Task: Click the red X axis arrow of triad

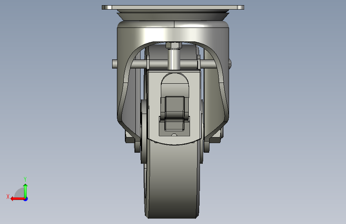Action: (18, 199)
